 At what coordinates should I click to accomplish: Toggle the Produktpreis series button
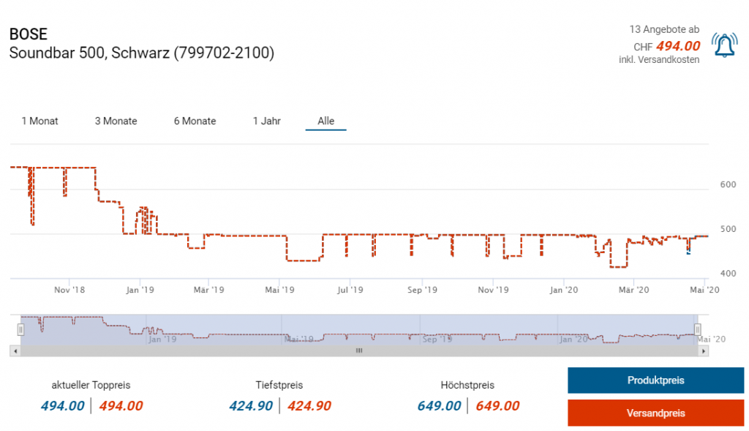tap(655, 381)
